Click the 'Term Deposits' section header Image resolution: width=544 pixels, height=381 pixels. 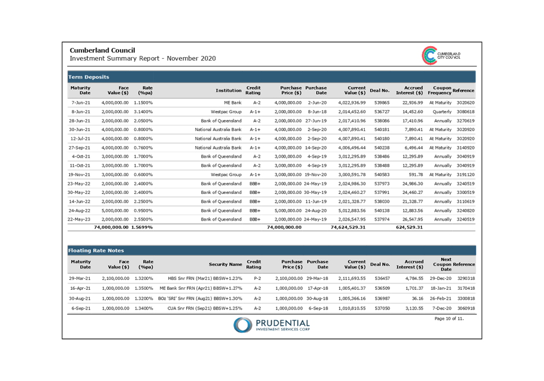click(x=88, y=77)
